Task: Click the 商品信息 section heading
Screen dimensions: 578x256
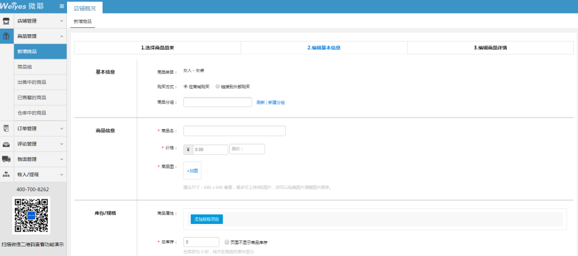Action: pyautogui.click(x=105, y=130)
